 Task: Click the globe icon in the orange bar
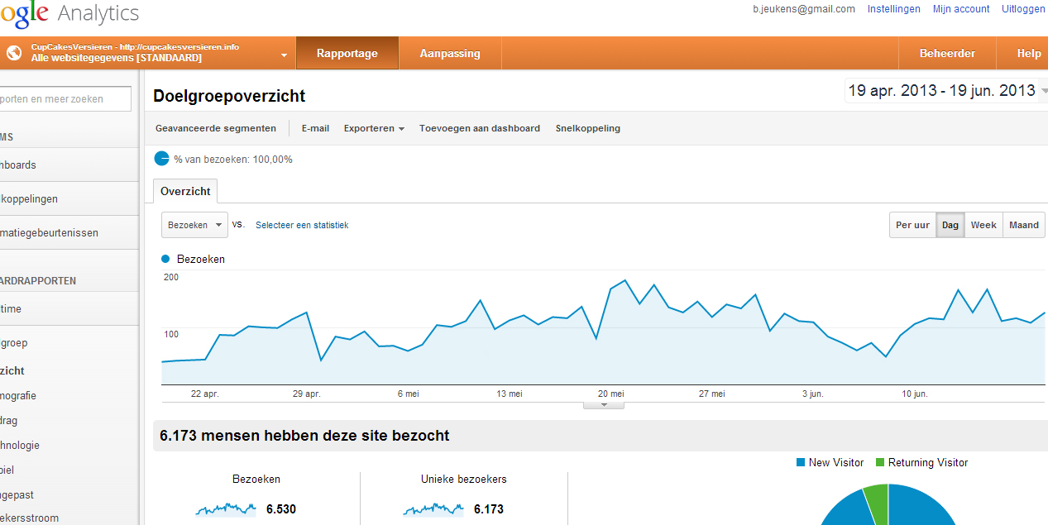coord(13,53)
